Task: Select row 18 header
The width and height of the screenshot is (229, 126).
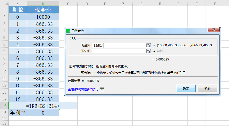Action: (x=4, y=123)
